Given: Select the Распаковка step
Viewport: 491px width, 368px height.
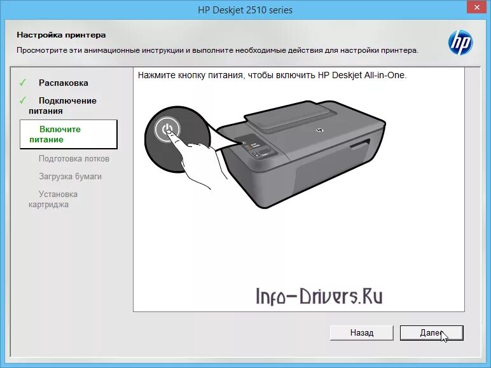Looking at the screenshot, I should tap(63, 83).
